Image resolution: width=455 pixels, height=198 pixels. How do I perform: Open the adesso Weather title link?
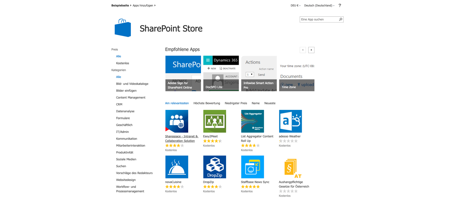pyautogui.click(x=289, y=136)
